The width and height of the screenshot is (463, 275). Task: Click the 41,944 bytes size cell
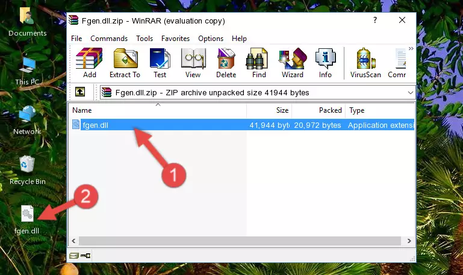(269, 125)
